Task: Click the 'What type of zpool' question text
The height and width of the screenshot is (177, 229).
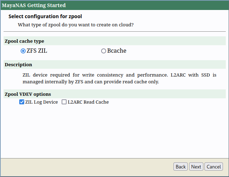Action: [x=76, y=25]
